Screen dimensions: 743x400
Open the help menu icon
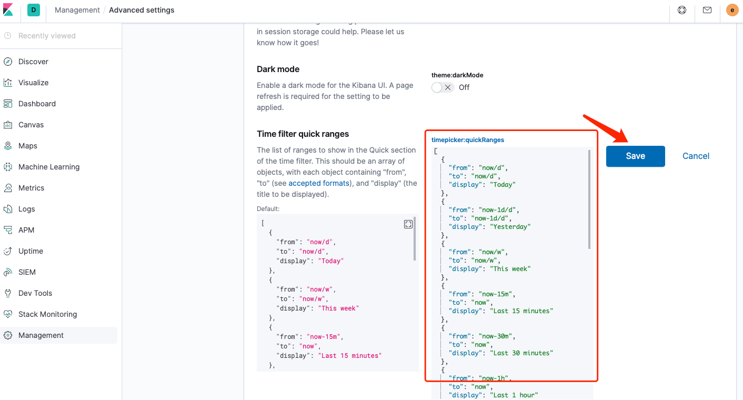(682, 10)
